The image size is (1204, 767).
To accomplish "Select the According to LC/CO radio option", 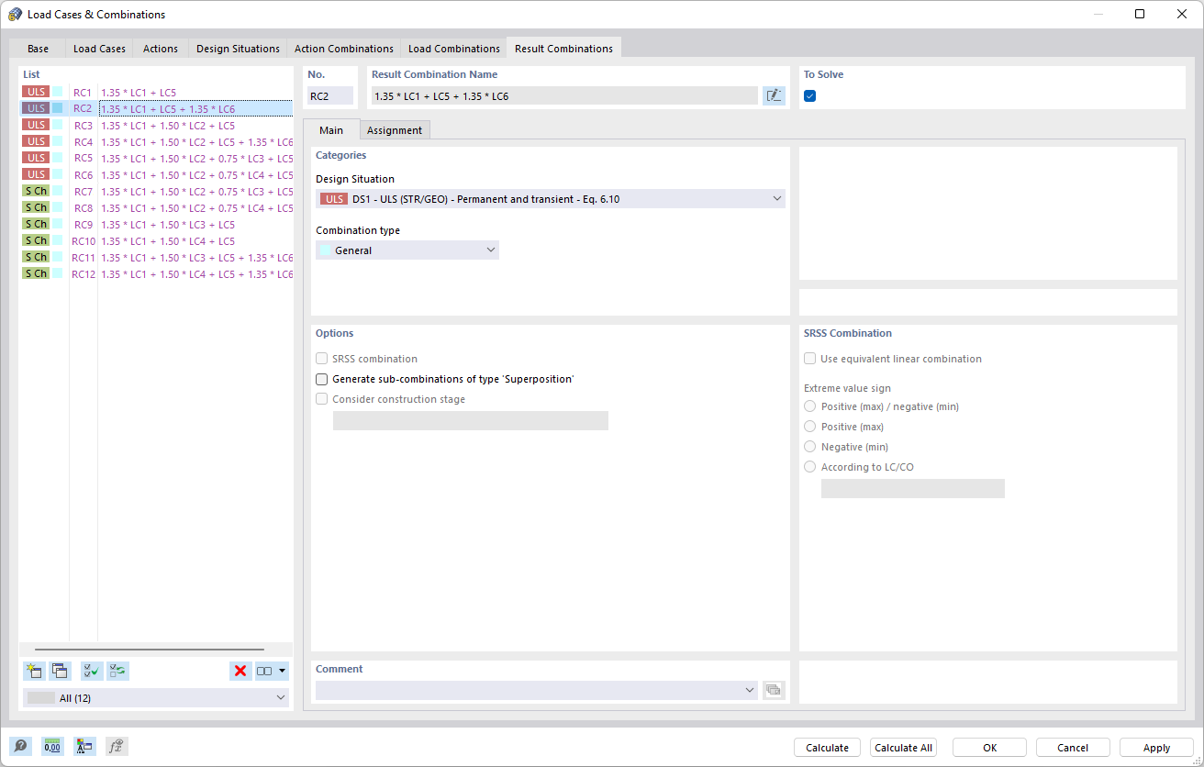I will pos(809,467).
